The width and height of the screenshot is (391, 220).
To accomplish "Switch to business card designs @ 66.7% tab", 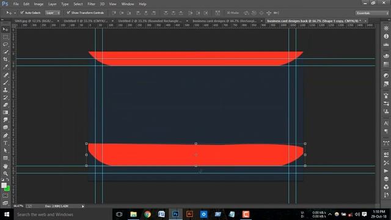I will tap(224, 21).
